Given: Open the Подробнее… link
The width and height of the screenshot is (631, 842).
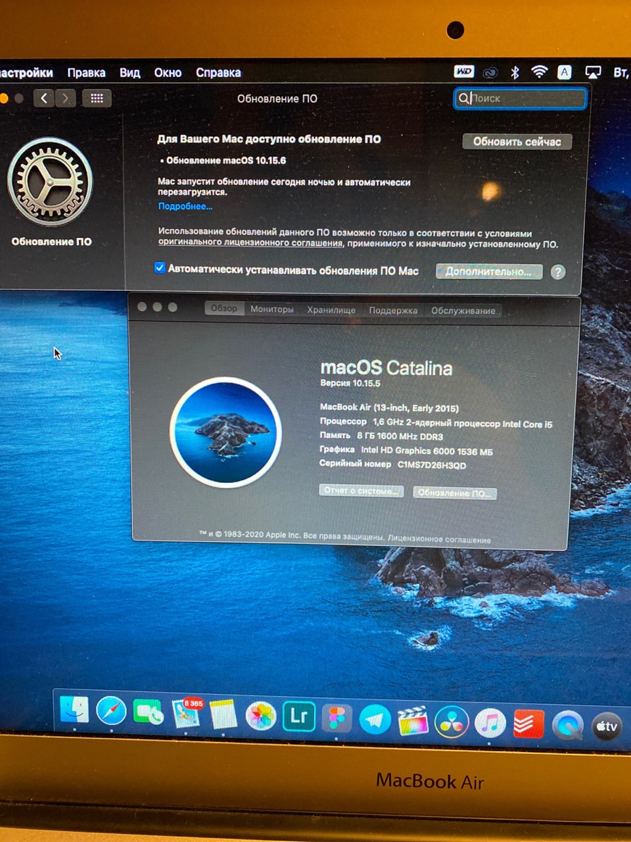Looking at the screenshot, I should coord(185,207).
